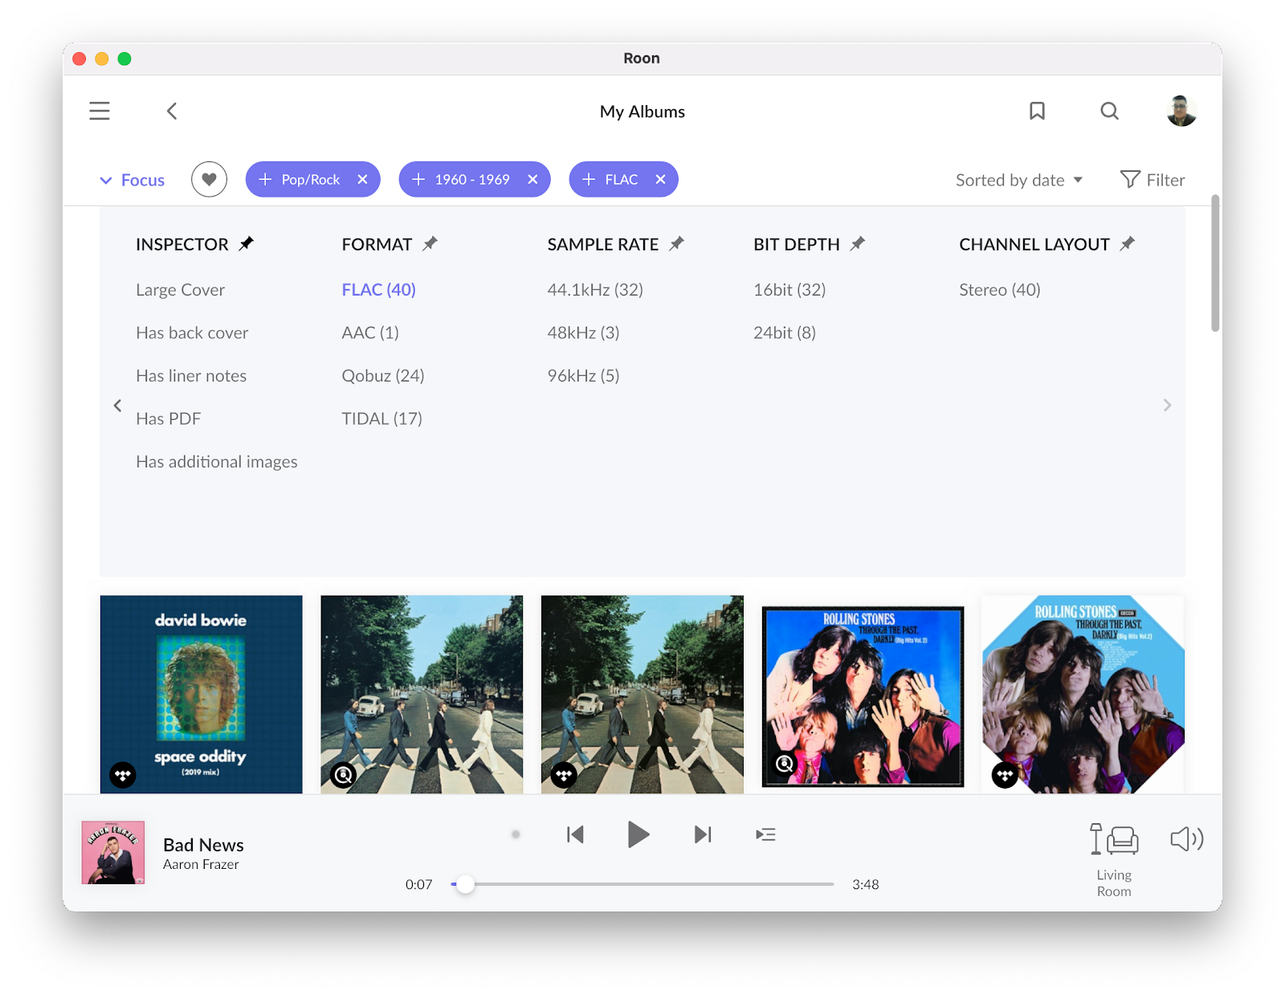This screenshot has height=995, width=1285.
Task: Click the seek bar handle
Action: click(465, 884)
